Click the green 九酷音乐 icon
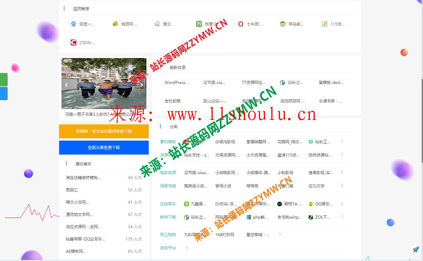Image resolution: width=423 pixels, height=261 pixels. pyautogui.click(x=186, y=204)
